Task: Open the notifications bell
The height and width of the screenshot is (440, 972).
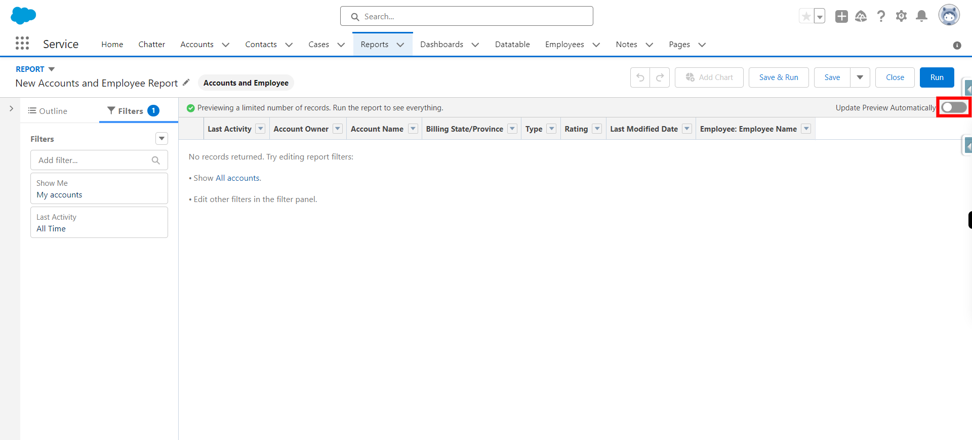Action: (922, 16)
